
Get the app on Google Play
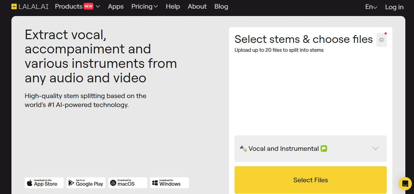pos(86,183)
